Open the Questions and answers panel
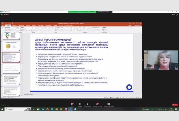Image resolution: width=179 pixels, height=121 pixels. (x=97, y=104)
